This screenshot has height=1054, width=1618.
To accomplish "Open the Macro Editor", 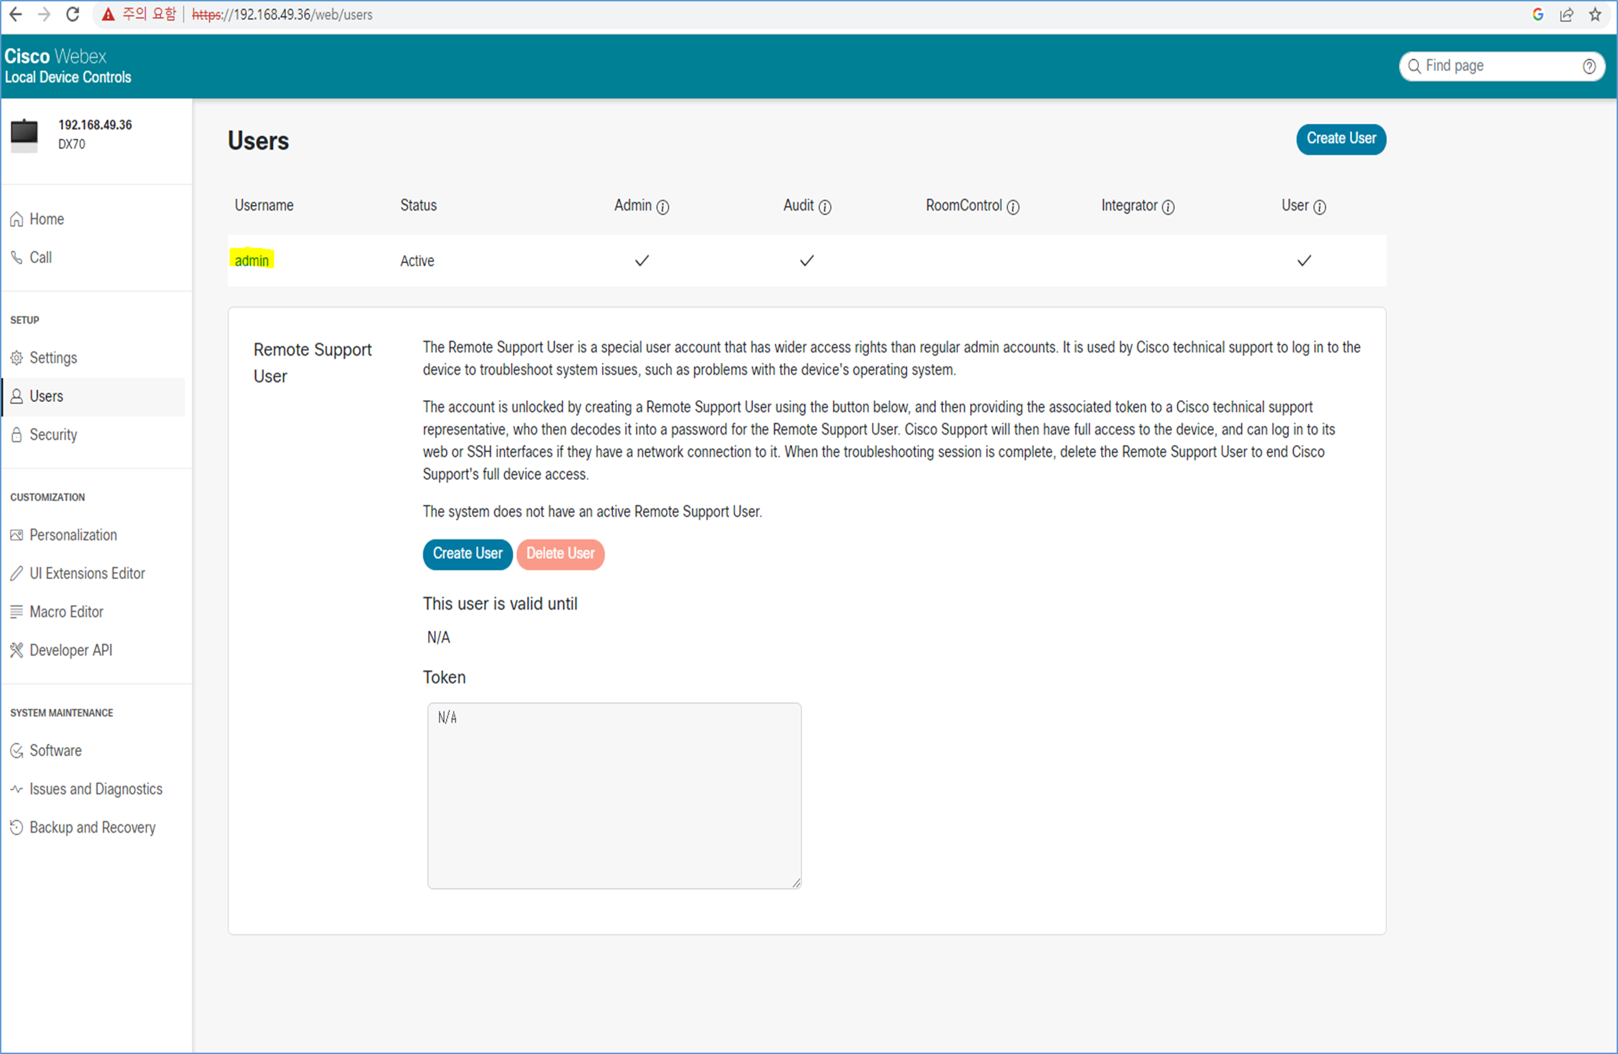I will click(x=66, y=612).
